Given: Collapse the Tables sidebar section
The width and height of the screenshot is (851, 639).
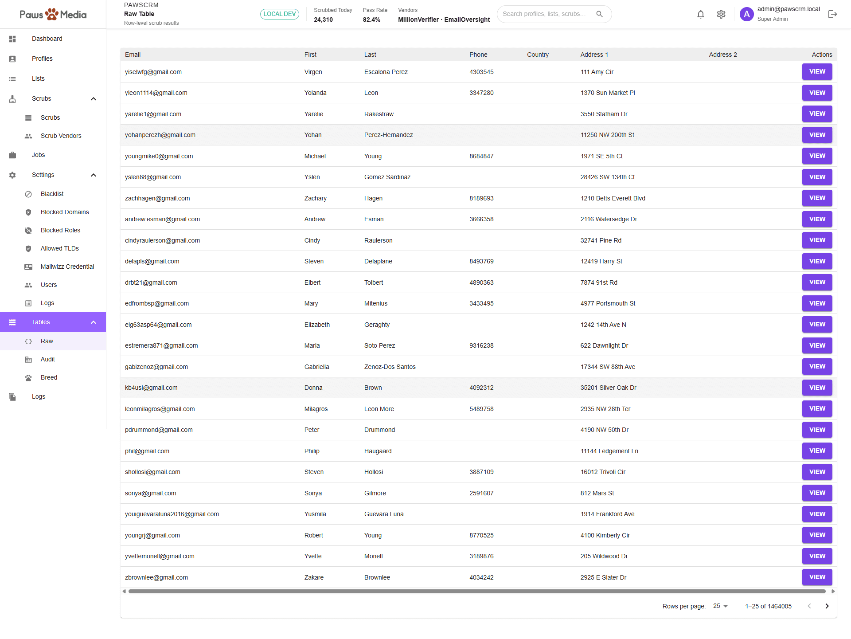Looking at the screenshot, I should 94,322.
